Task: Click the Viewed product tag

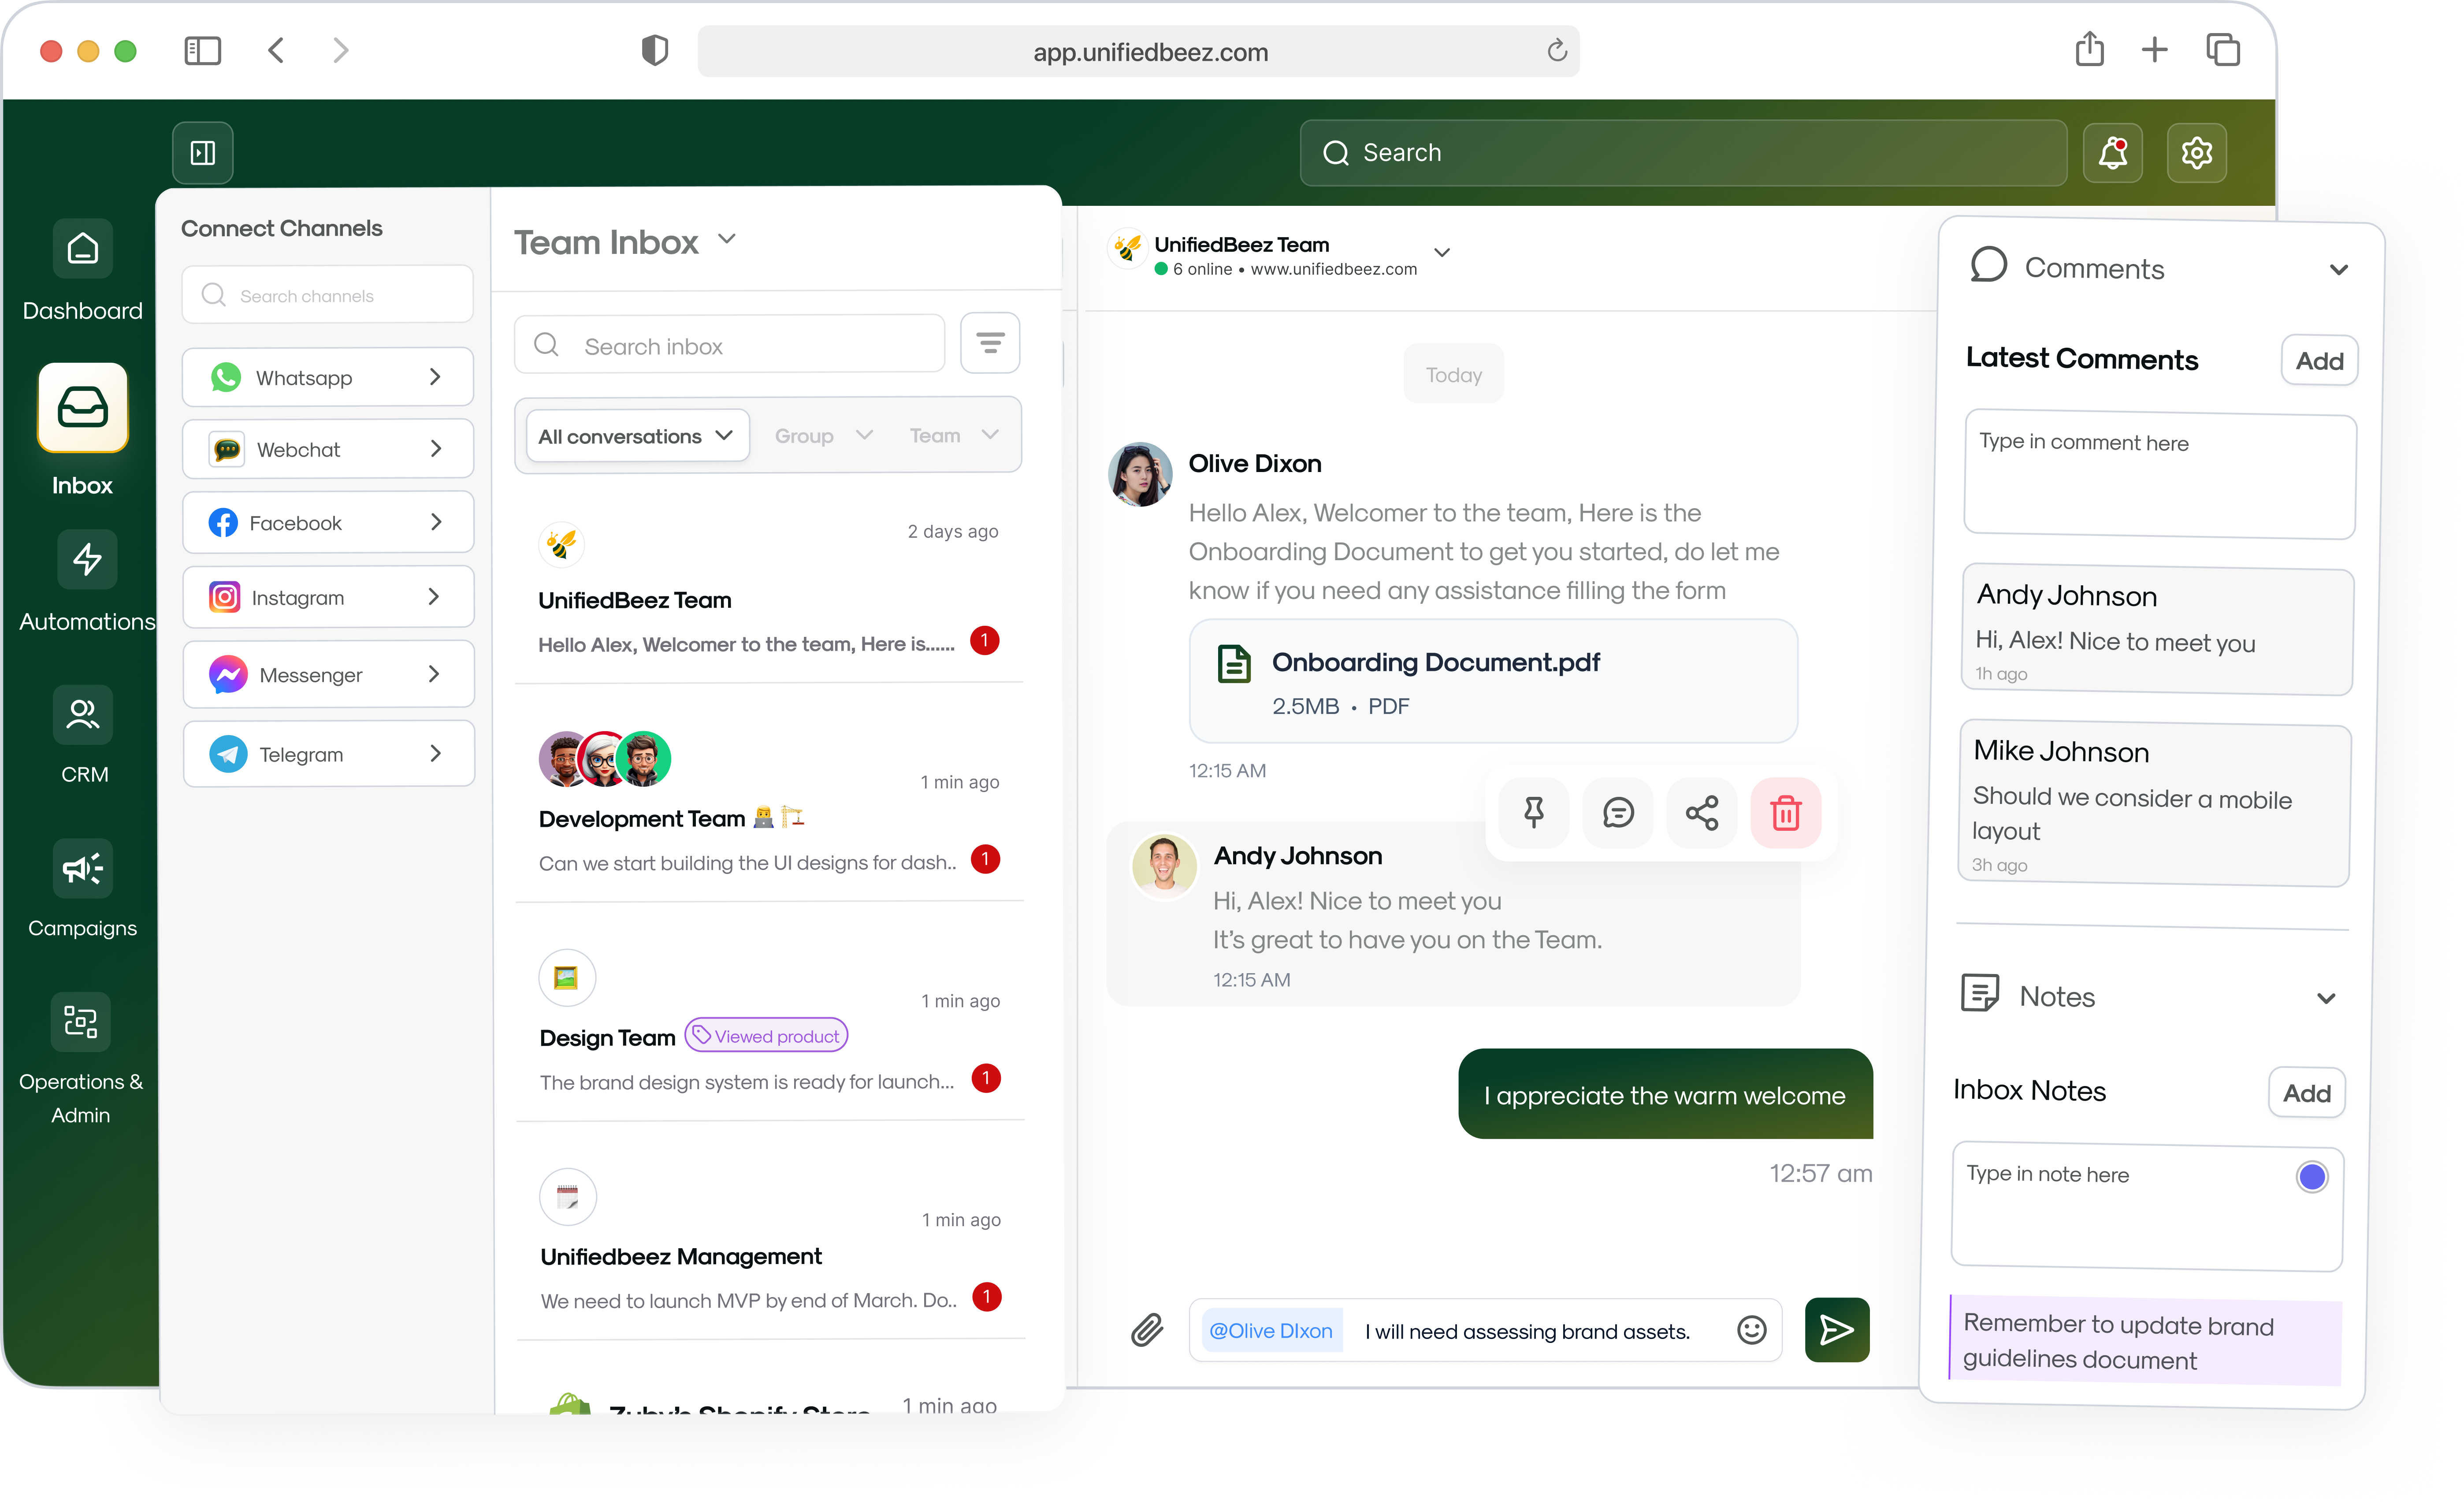Action: click(766, 1036)
